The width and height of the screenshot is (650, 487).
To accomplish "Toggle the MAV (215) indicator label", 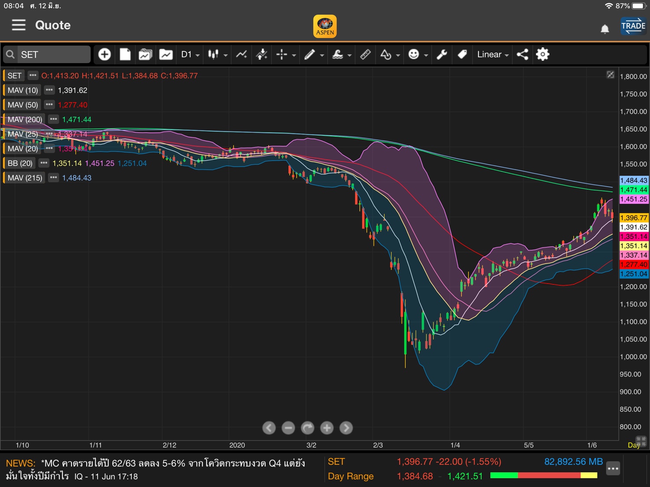I will pyautogui.click(x=25, y=178).
